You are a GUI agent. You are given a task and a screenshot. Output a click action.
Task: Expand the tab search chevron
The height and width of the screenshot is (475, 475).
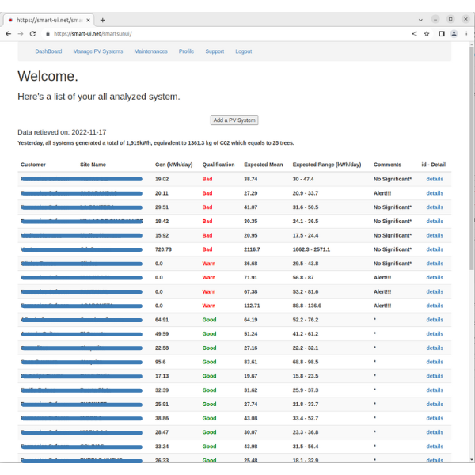click(420, 20)
